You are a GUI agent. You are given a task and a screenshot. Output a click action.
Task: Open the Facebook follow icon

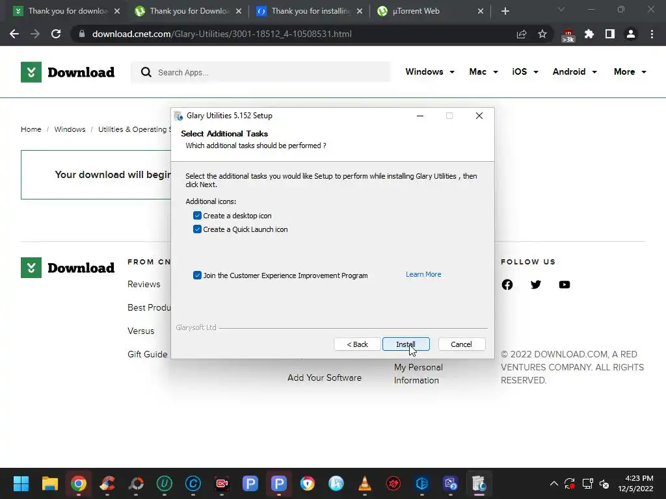pyautogui.click(x=507, y=285)
